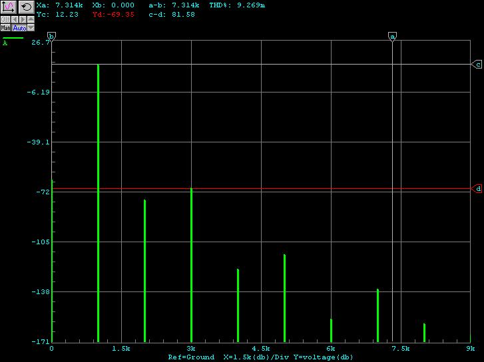Click the waveform graph mode icon
The image size is (484, 362).
pyautogui.click(x=9, y=7)
